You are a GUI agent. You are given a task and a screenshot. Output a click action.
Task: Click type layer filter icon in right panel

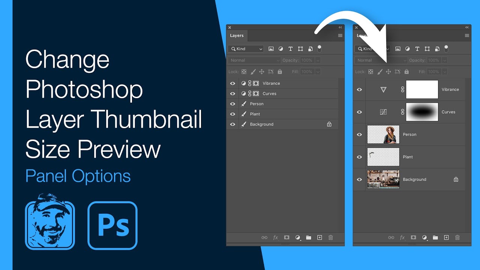click(417, 49)
